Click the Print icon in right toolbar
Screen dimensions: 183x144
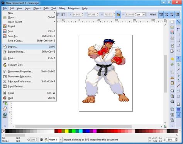click(172, 38)
